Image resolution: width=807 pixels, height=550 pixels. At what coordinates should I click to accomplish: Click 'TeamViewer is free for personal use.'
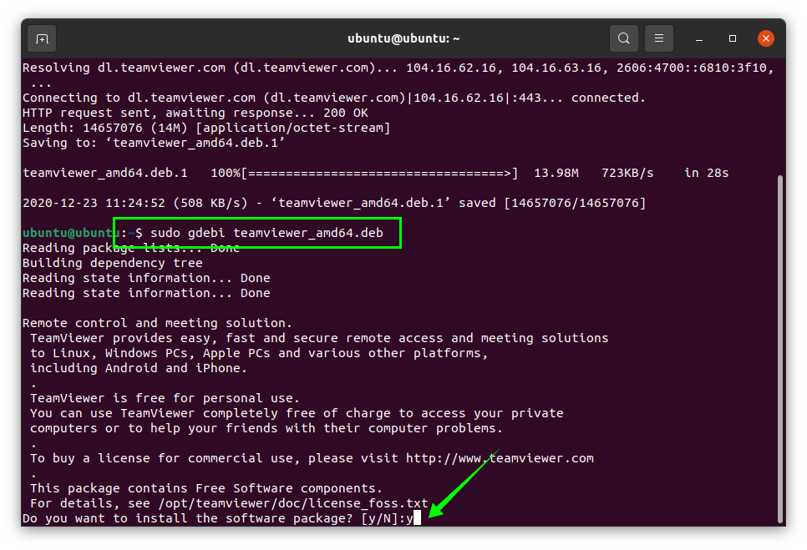point(165,398)
